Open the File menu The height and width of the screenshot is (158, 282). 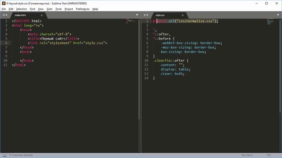tap(4, 9)
